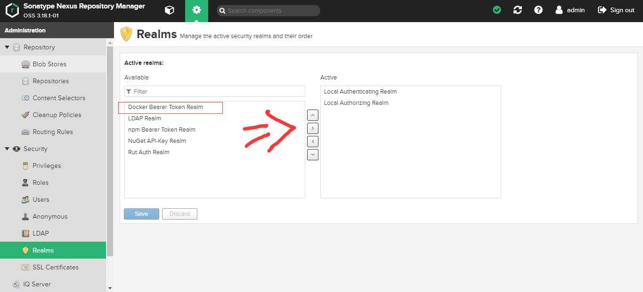Click the Anonymous user icon

coord(25,216)
